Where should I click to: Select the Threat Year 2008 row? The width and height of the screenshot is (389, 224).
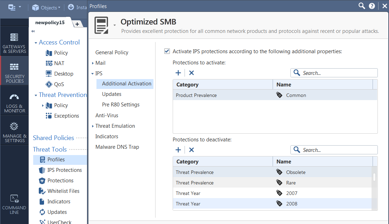point(272,203)
